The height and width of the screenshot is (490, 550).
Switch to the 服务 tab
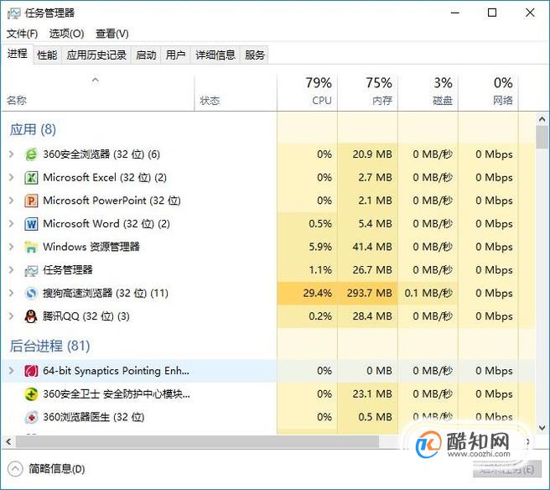(255, 55)
